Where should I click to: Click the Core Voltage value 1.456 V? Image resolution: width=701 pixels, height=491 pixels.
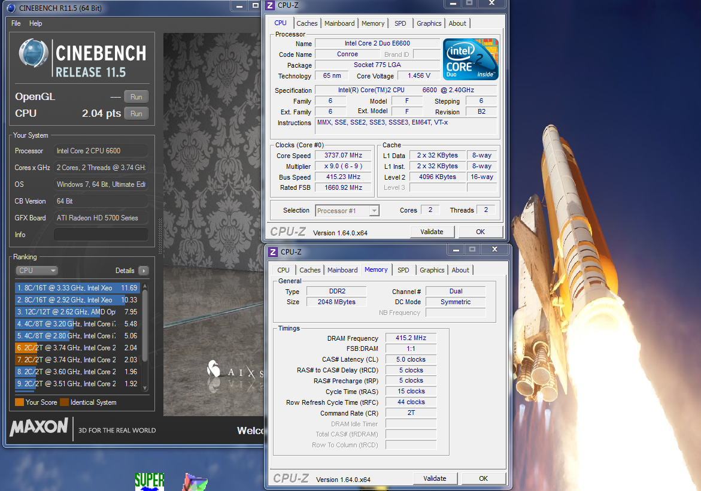click(419, 75)
